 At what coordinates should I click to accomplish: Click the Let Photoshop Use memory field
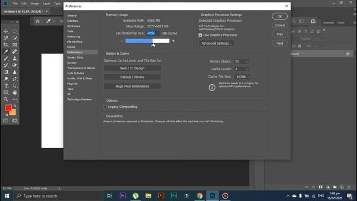point(153,33)
